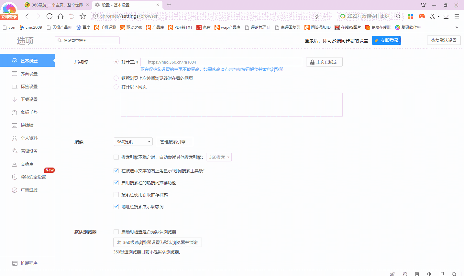Enable 搜索栏使用新版推荐样式 checkbox
Screen dimensions: 464x276
[x=116, y=195]
